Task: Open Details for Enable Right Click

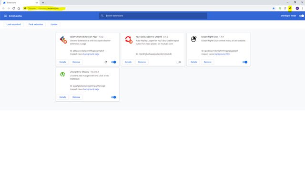Action: pyautogui.click(x=194, y=62)
